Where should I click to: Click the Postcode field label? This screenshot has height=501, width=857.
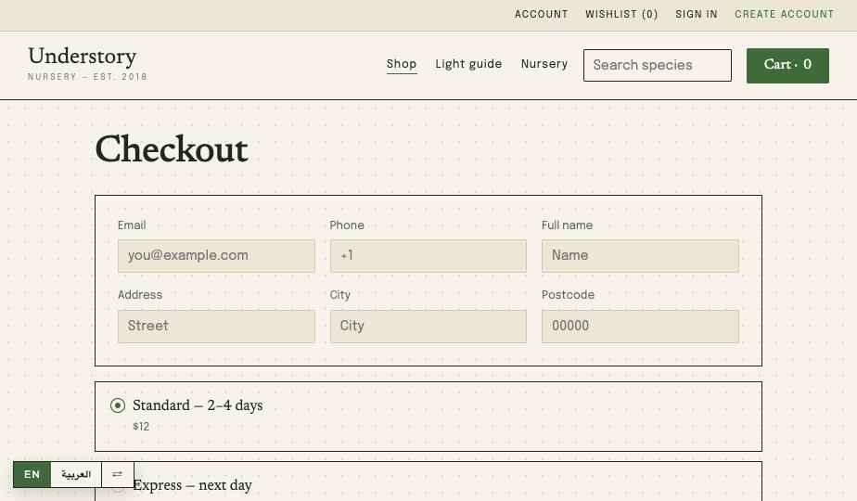[x=568, y=295]
